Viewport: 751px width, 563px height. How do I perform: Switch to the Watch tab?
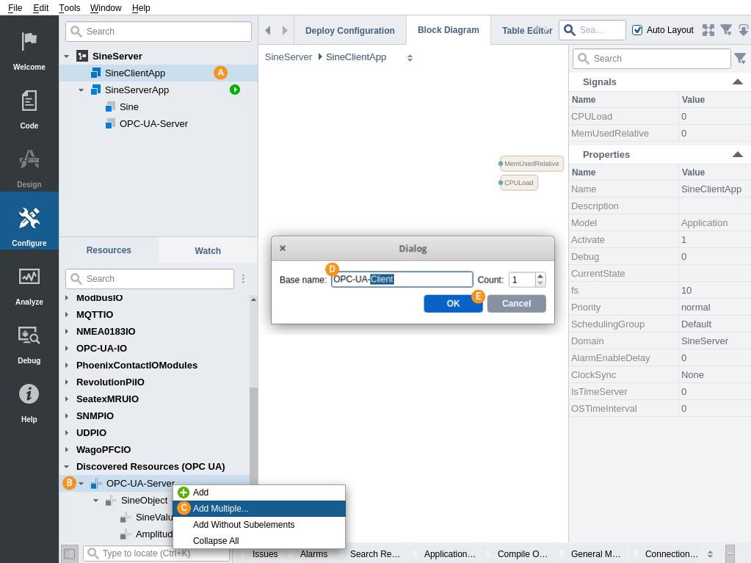coord(208,250)
